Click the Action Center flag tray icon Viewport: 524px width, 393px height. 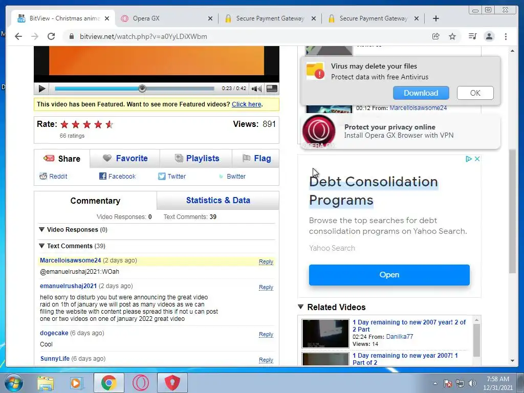click(447, 383)
